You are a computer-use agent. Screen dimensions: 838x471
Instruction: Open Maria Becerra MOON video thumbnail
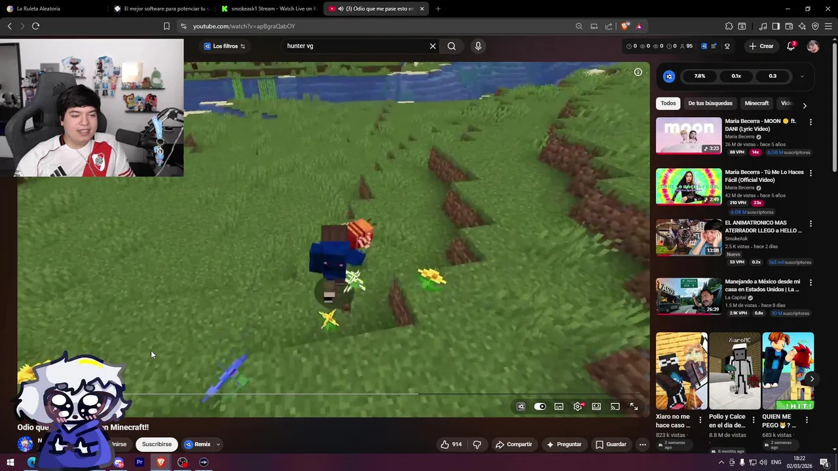tap(689, 135)
